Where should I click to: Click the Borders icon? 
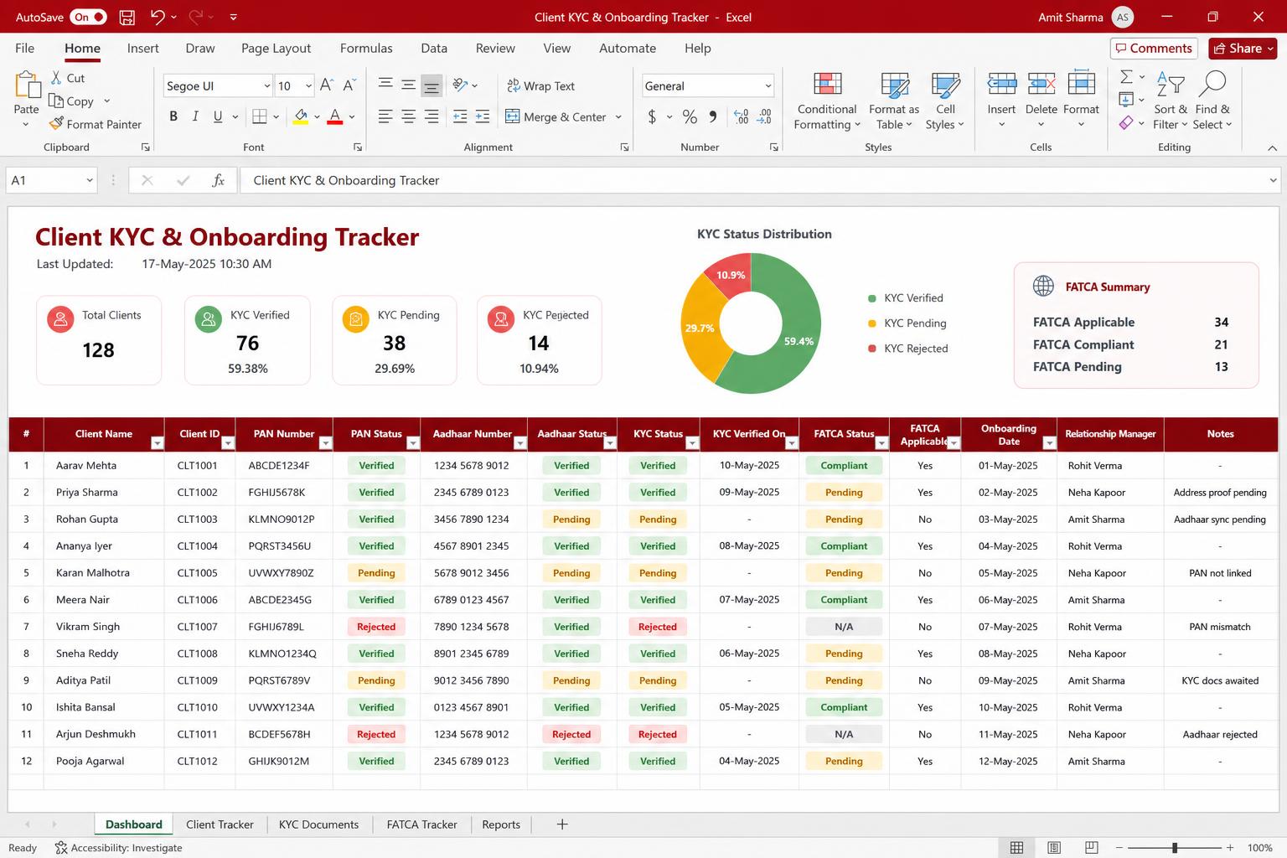[260, 116]
